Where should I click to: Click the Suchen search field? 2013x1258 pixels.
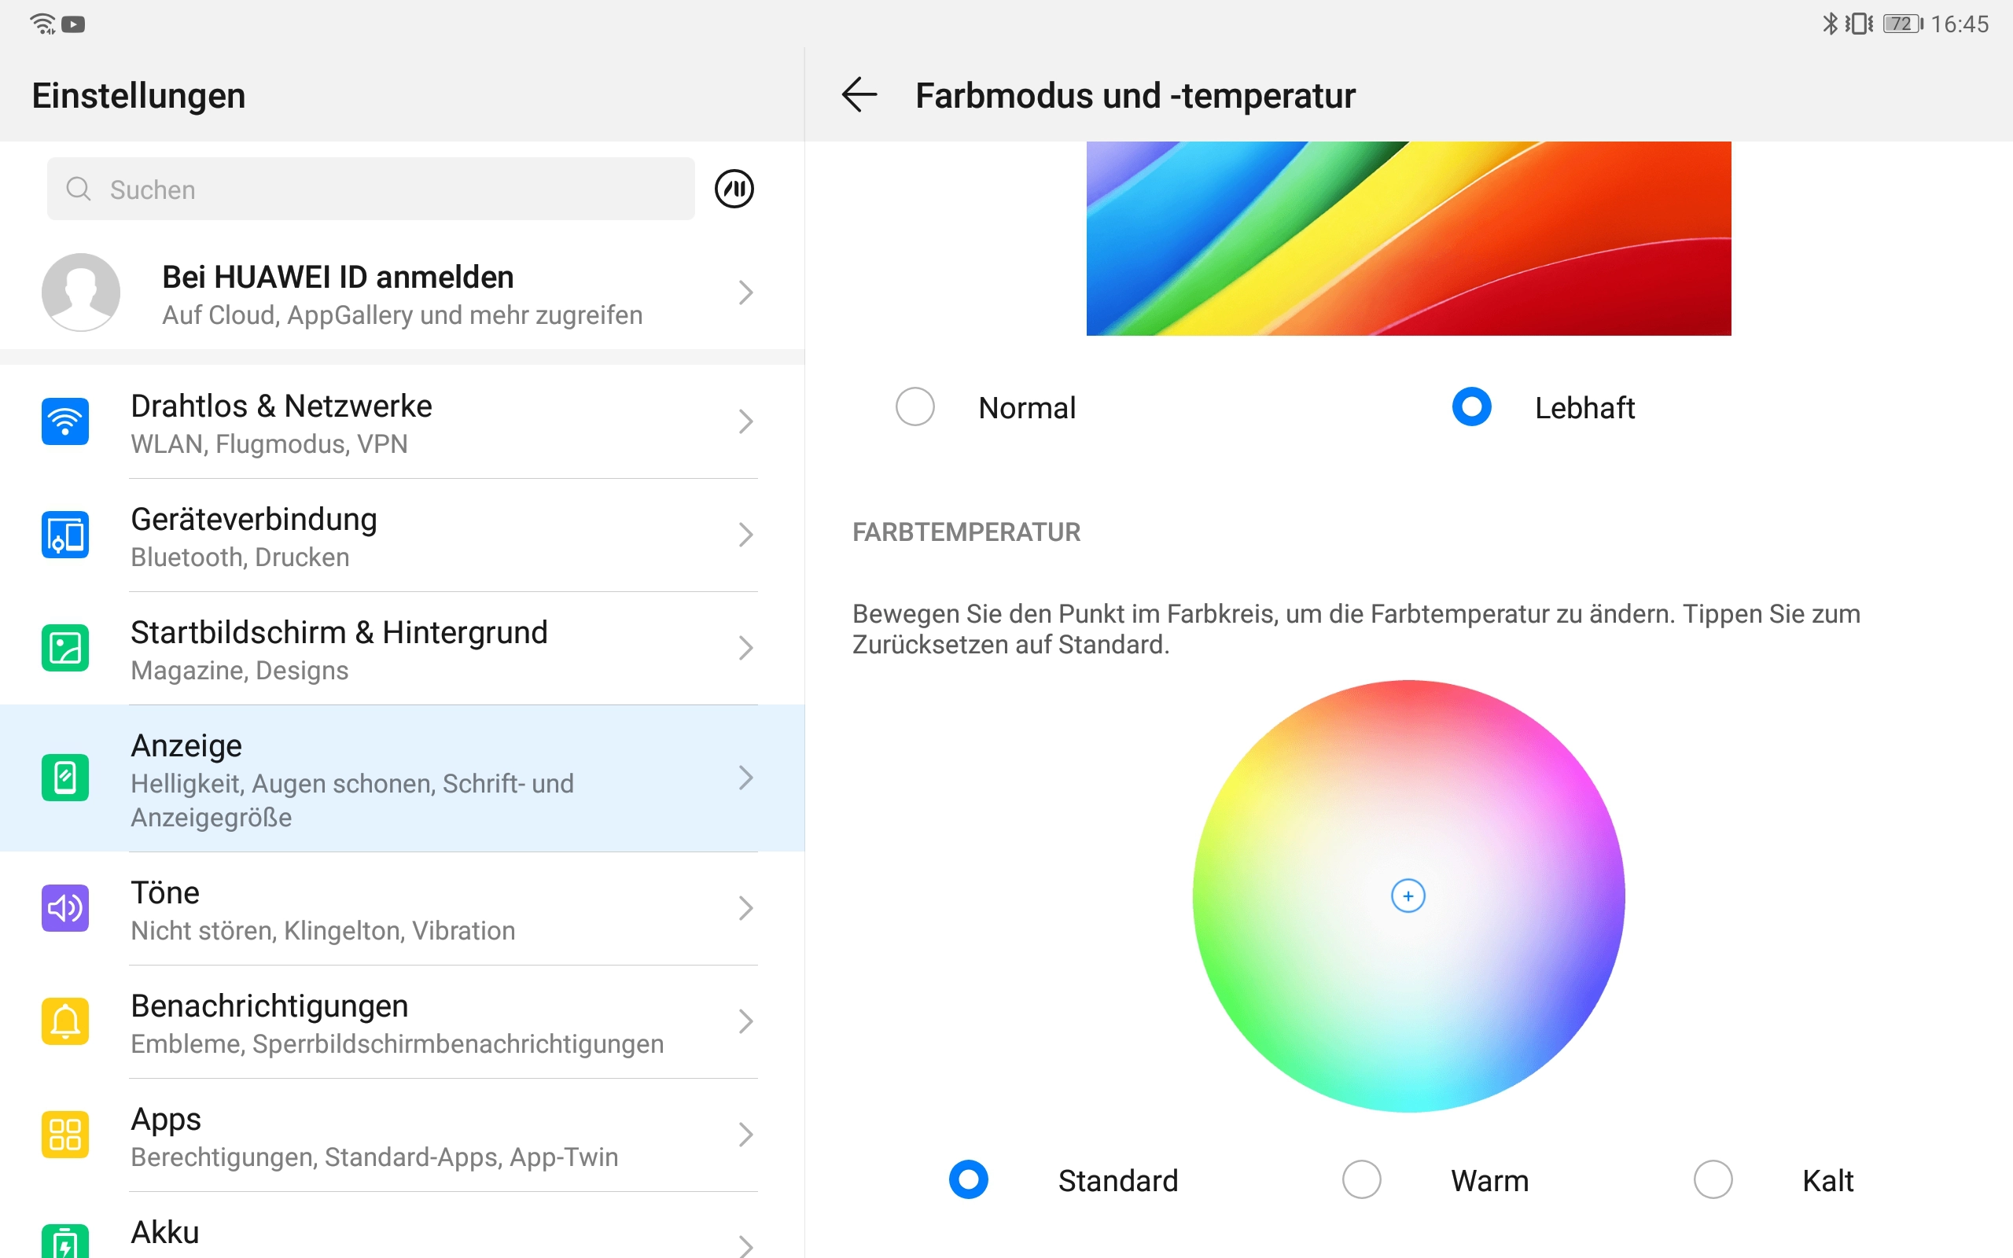(371, 189)
